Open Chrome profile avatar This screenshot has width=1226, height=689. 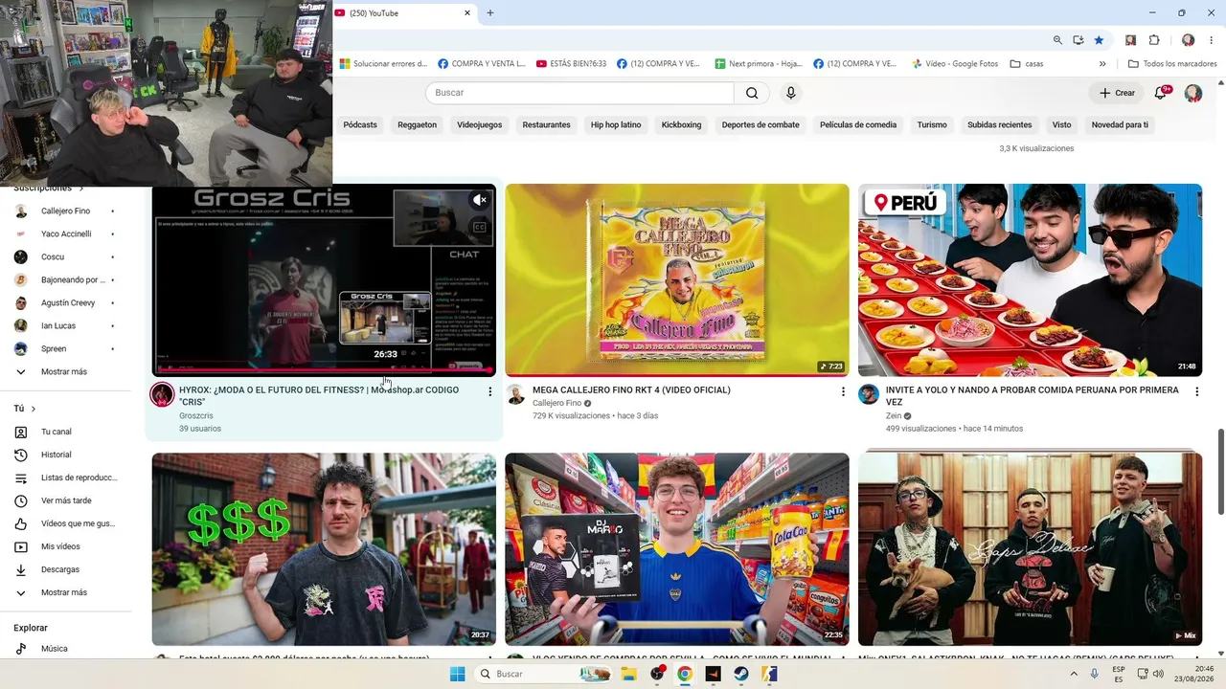(x=1188, y=40)
